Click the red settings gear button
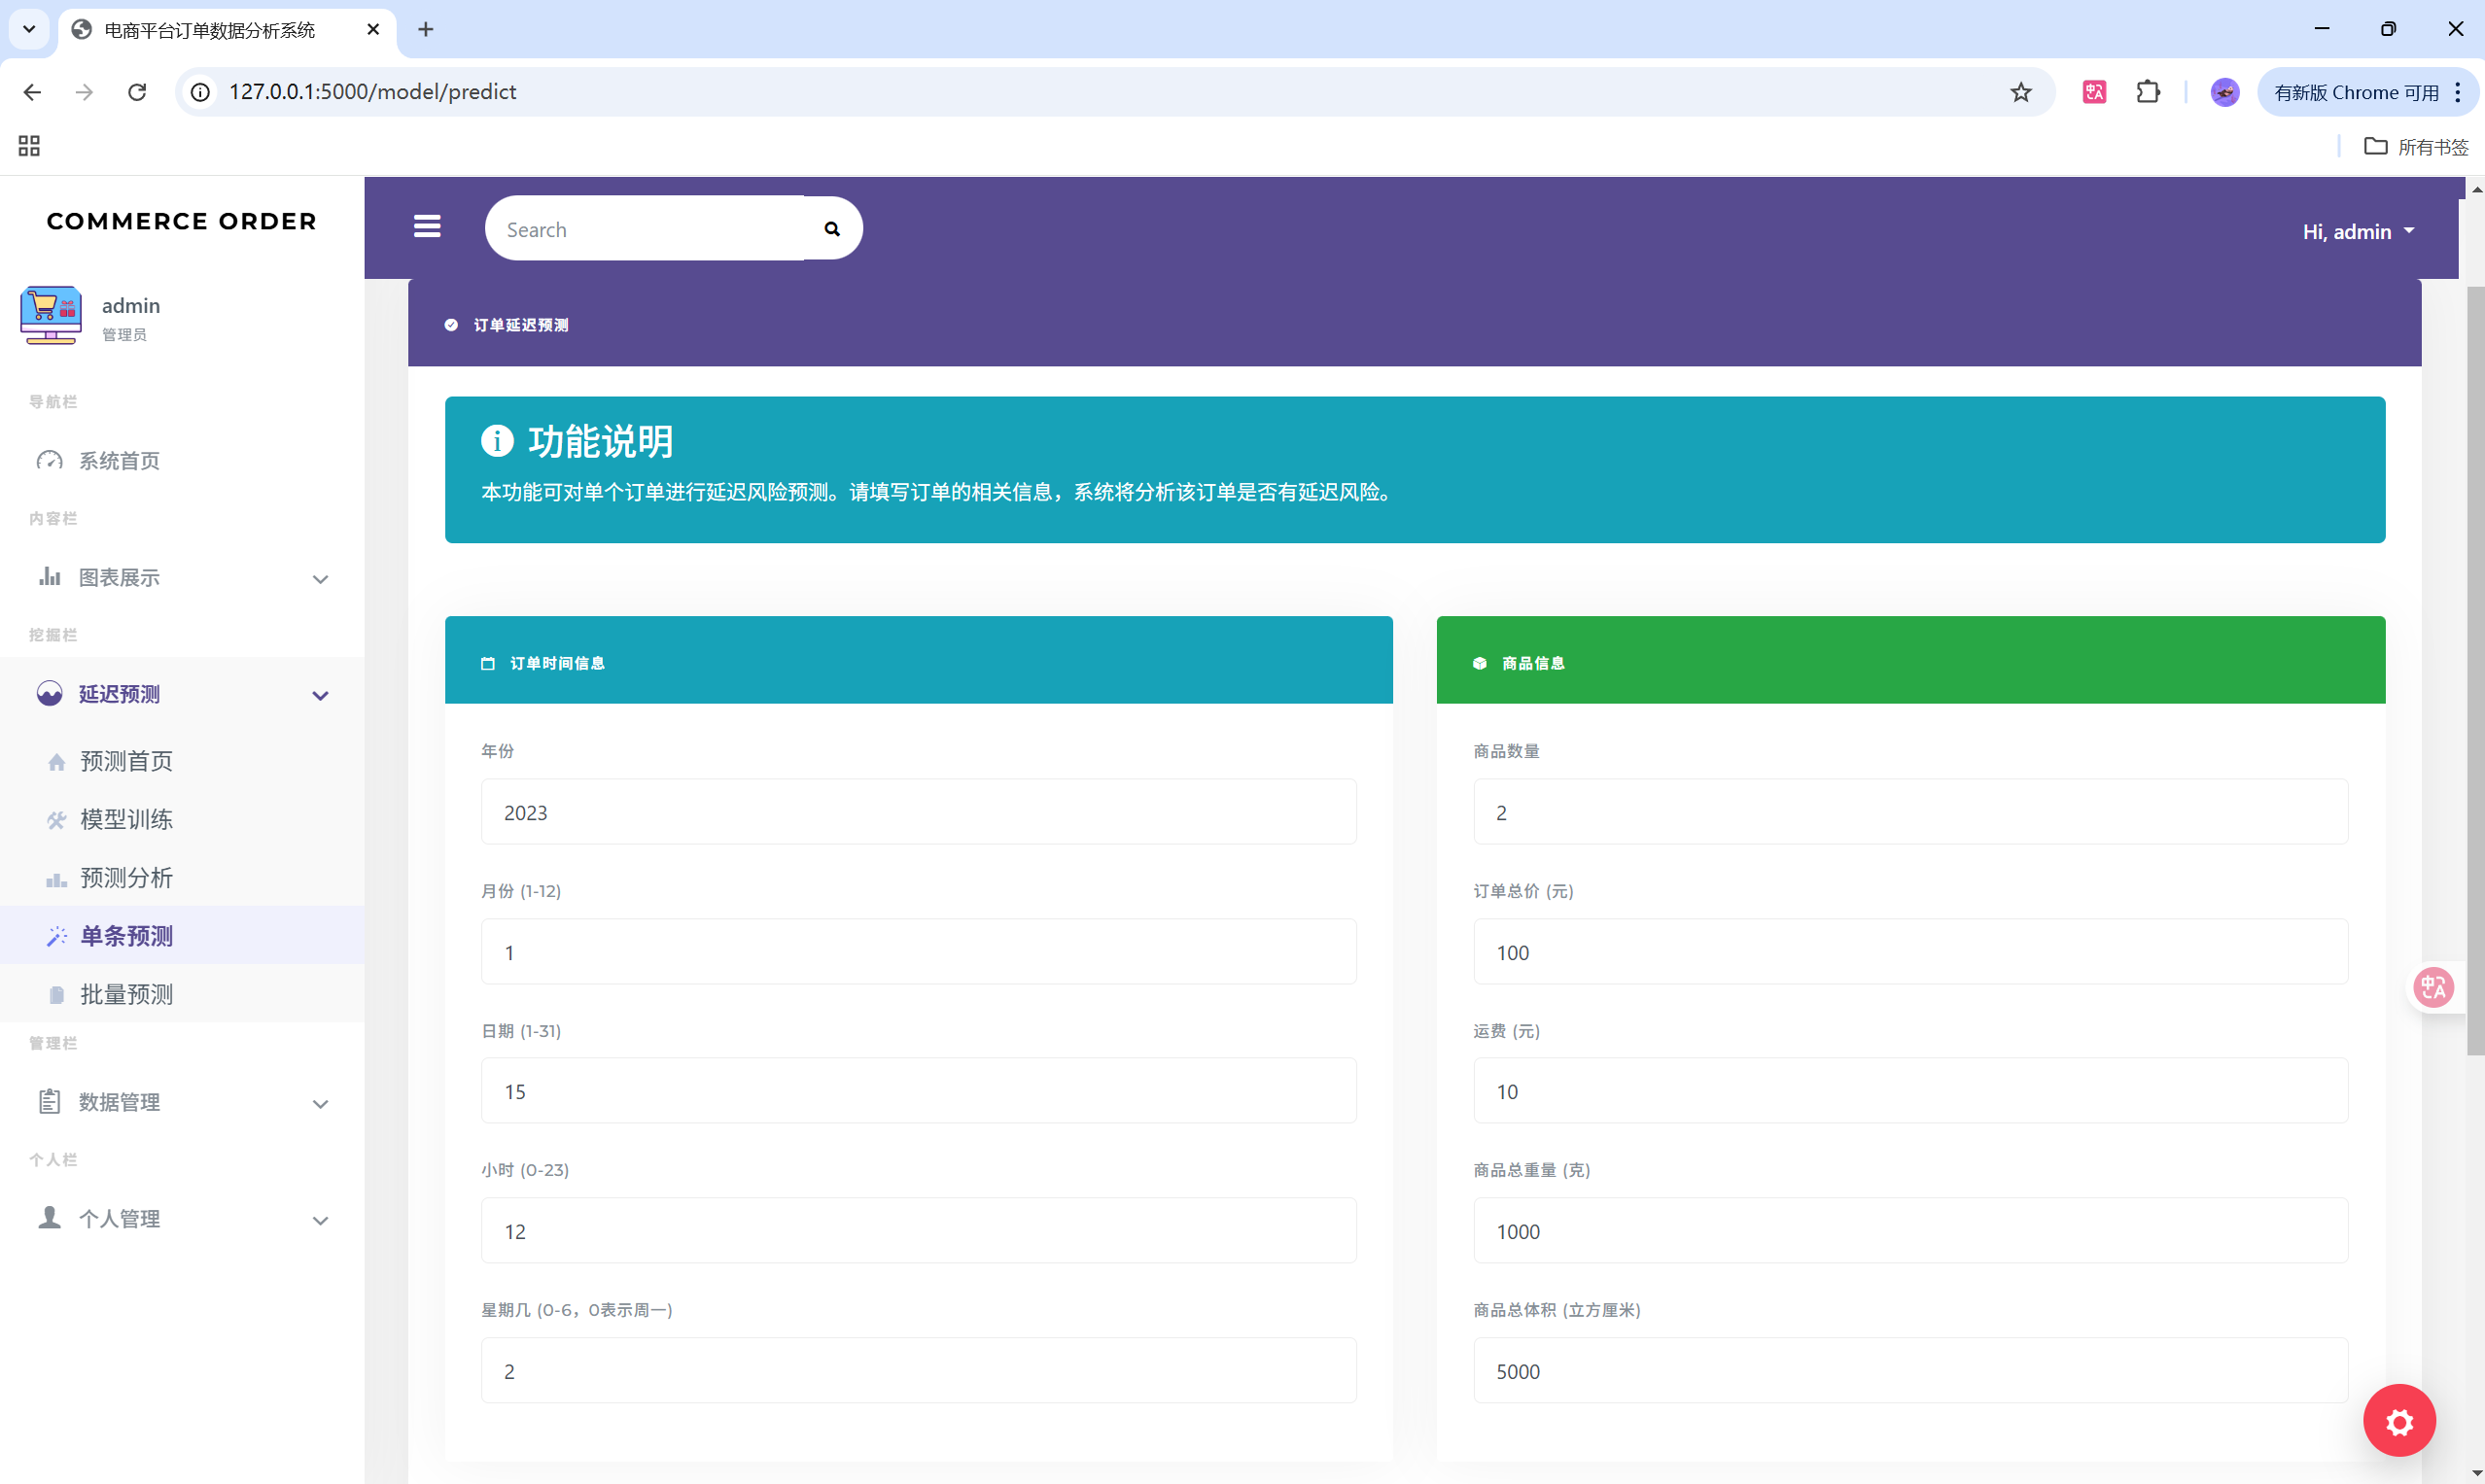This screenshot has height=1484, width=2485. pos(2399,1420)
